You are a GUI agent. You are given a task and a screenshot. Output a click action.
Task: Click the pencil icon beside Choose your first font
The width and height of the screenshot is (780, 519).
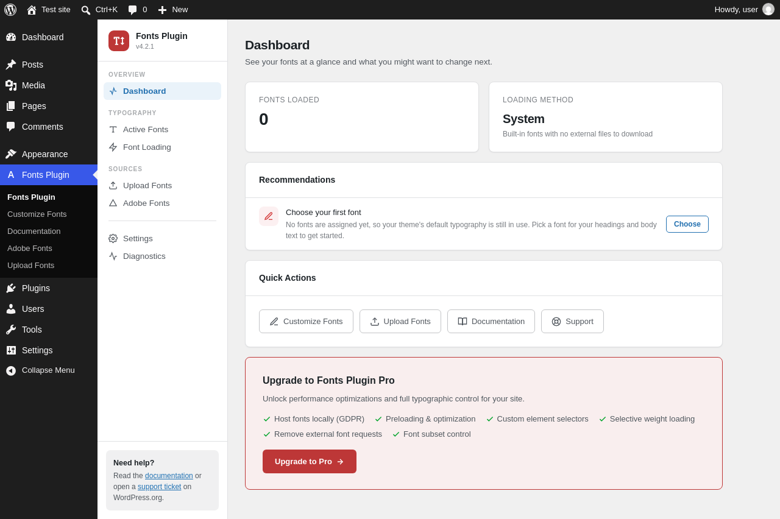(x=269, y=216)
